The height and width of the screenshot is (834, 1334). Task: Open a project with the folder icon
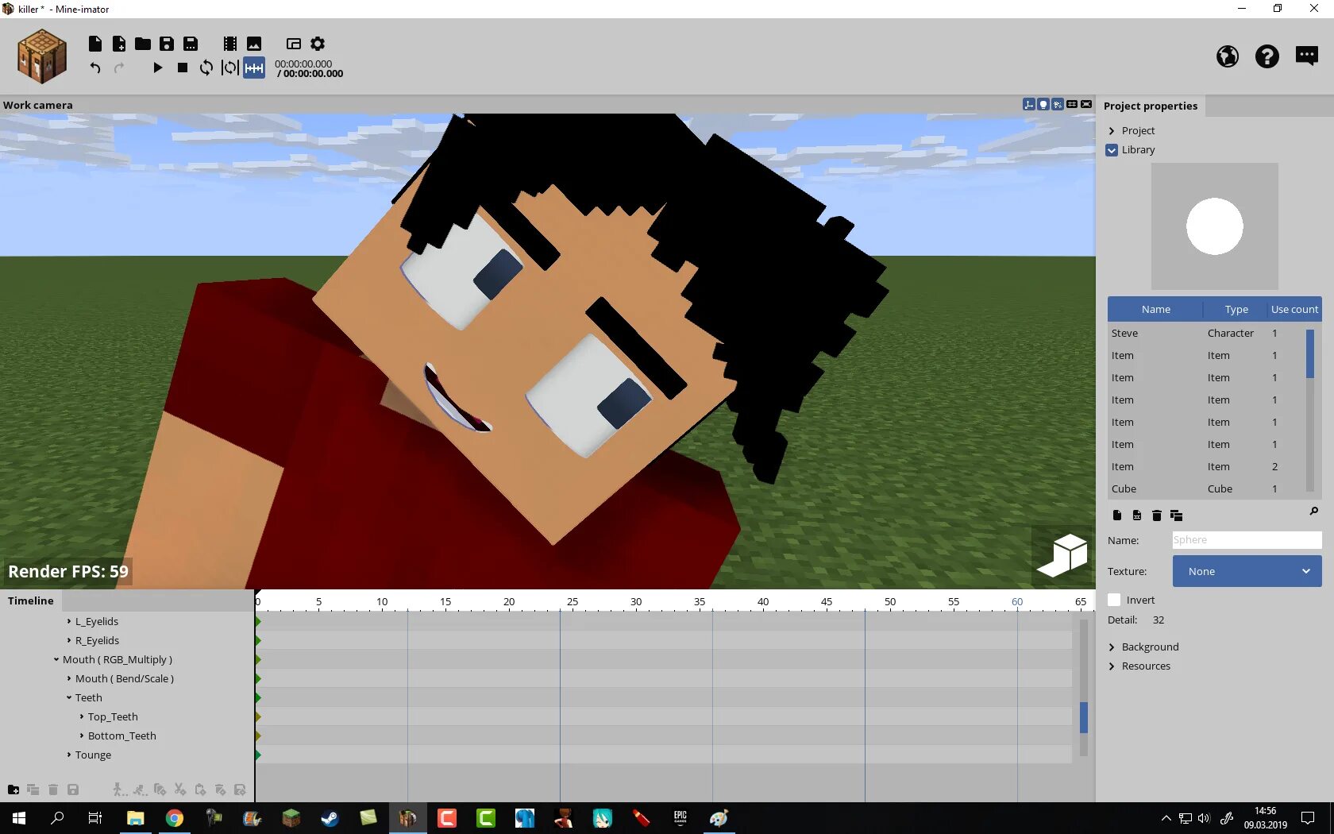coord(143,44)
